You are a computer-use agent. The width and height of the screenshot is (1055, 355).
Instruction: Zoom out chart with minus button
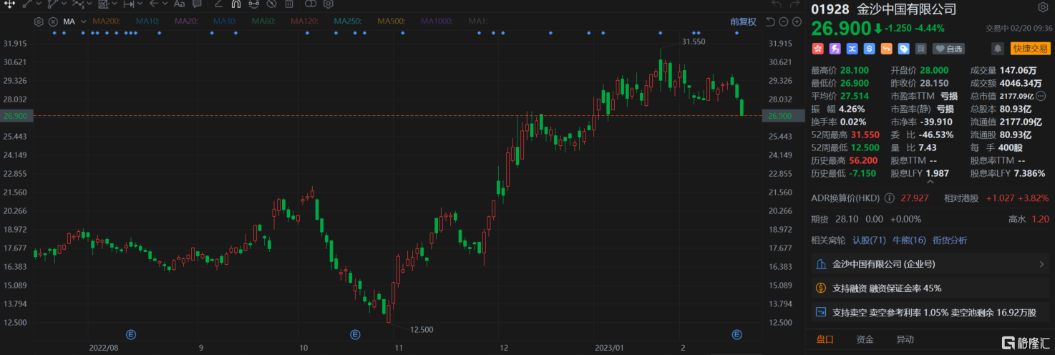pyautogui.click(x=784, y=21)
